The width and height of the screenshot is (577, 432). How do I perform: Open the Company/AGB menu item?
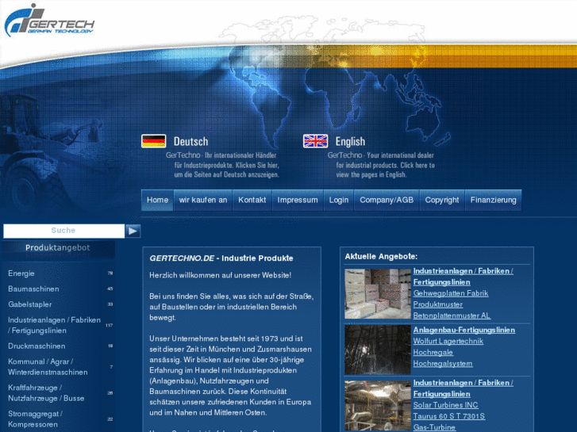[x=387, y=200]
